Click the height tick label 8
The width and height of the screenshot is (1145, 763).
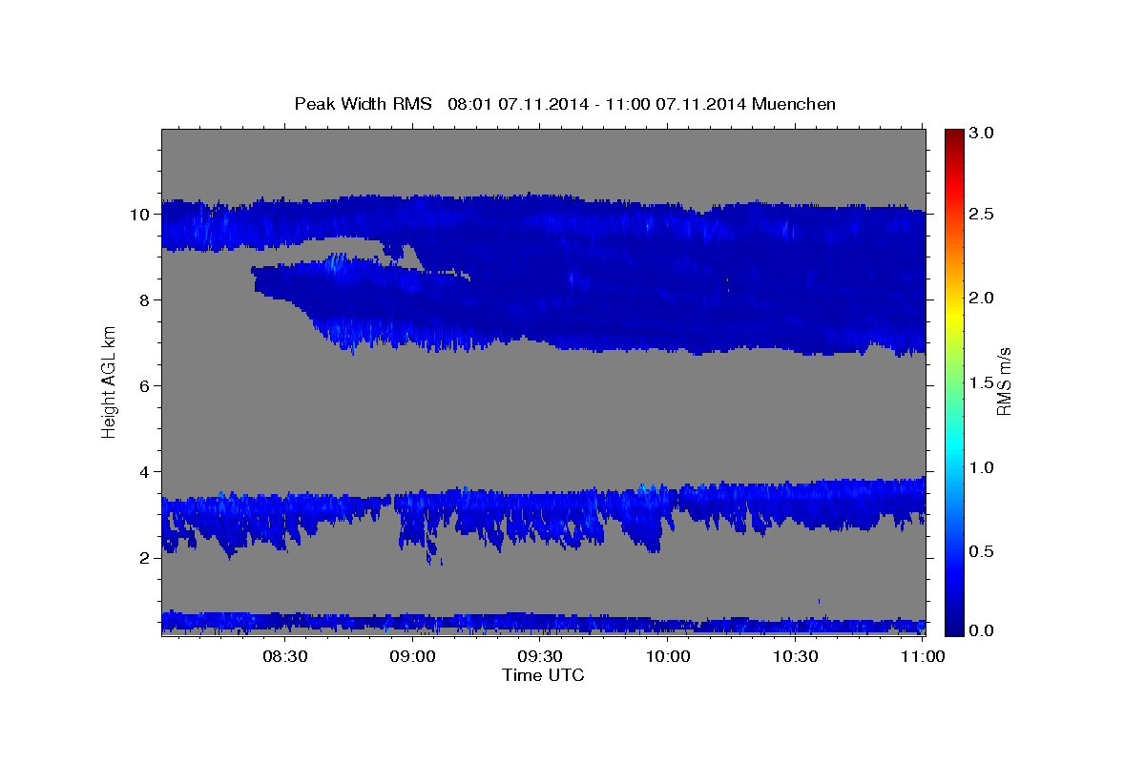(144, 300)
